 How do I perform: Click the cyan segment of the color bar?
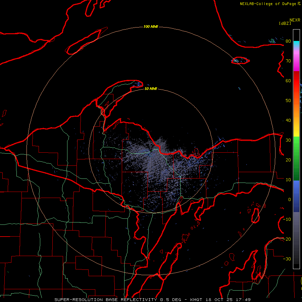(296, 44)
